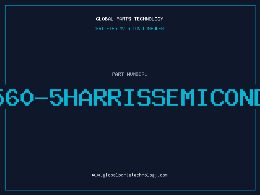The image size is (260, 195).
Task: Click the large letter C in part number
Action: 217,97
